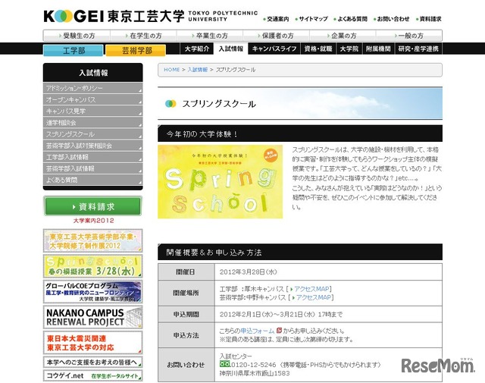The width and height of the screenshot is (485, 383).
Task: Open キャンパス見学 in sidebar
Action: tap(92, 111)
